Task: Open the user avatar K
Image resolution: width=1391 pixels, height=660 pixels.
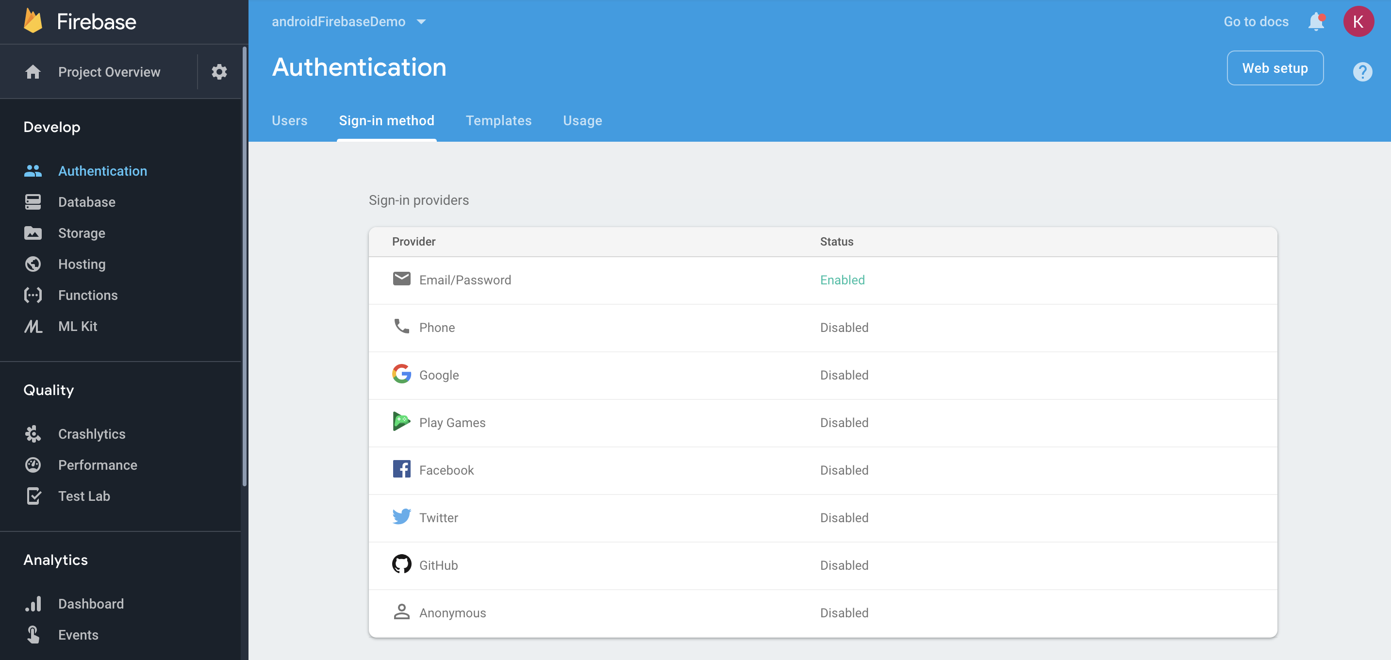Action: [x=1358, y=22]
